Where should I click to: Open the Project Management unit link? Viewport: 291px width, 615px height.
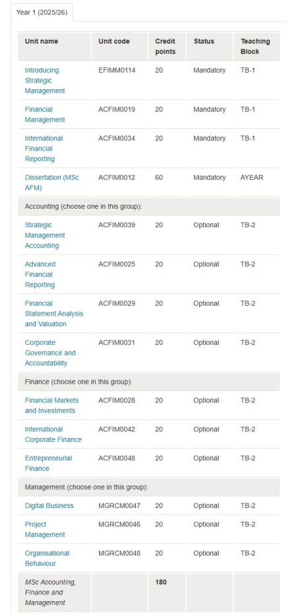tap(45, 530)
